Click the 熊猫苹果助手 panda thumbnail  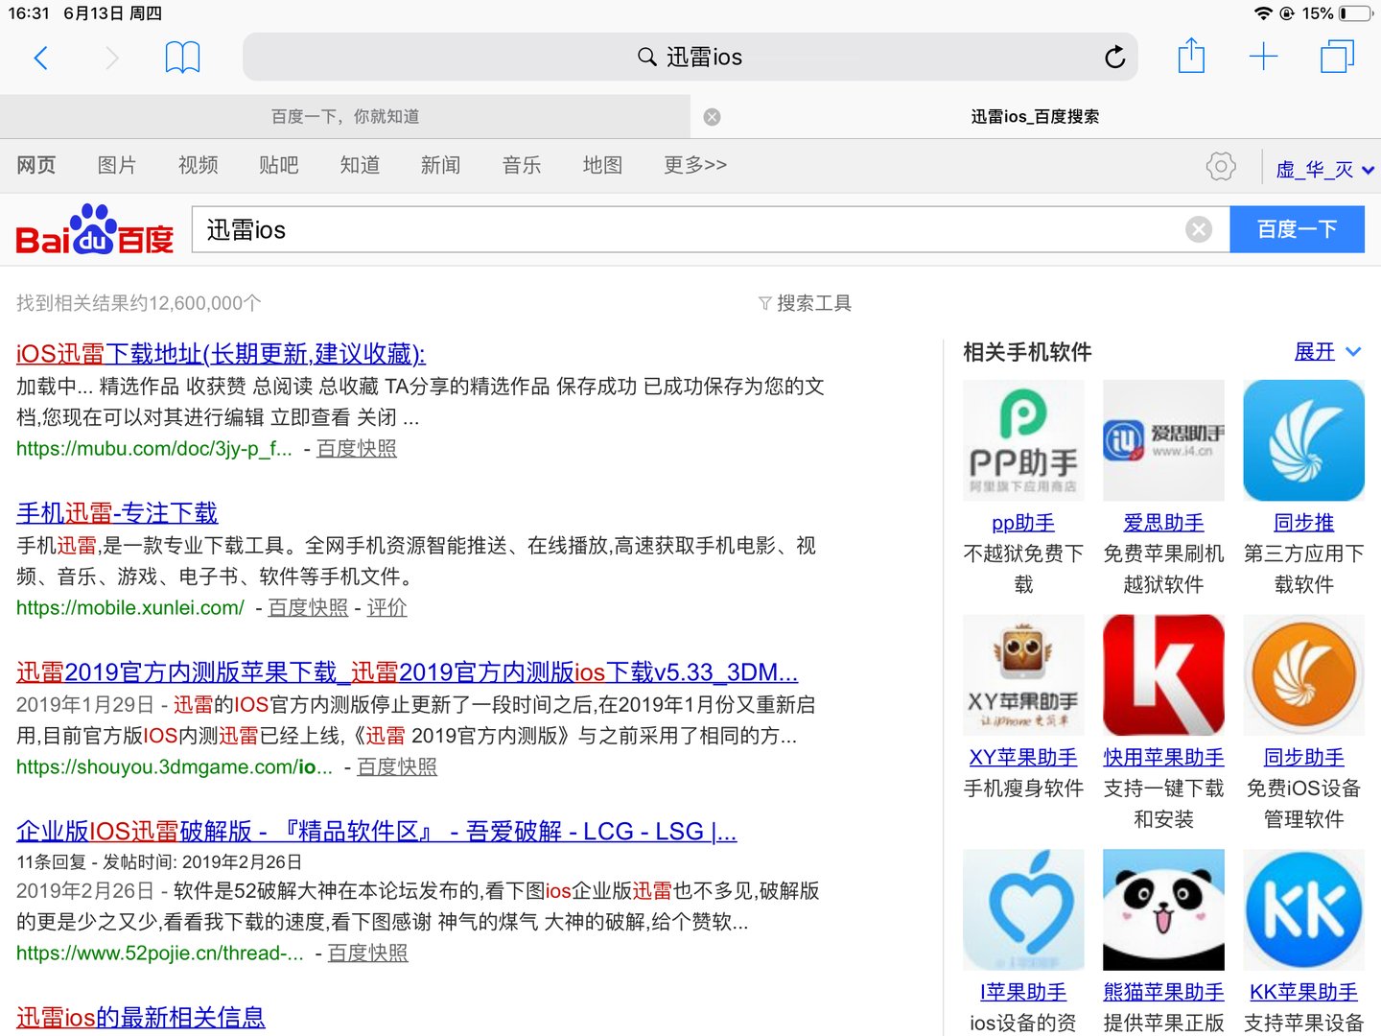(1162, 909)
